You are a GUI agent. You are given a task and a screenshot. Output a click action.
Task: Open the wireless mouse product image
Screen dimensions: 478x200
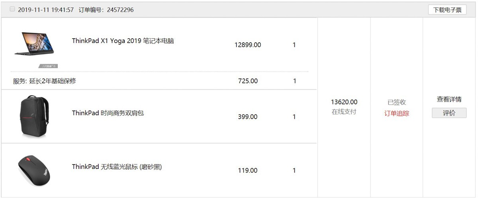(x=34, y=171)
